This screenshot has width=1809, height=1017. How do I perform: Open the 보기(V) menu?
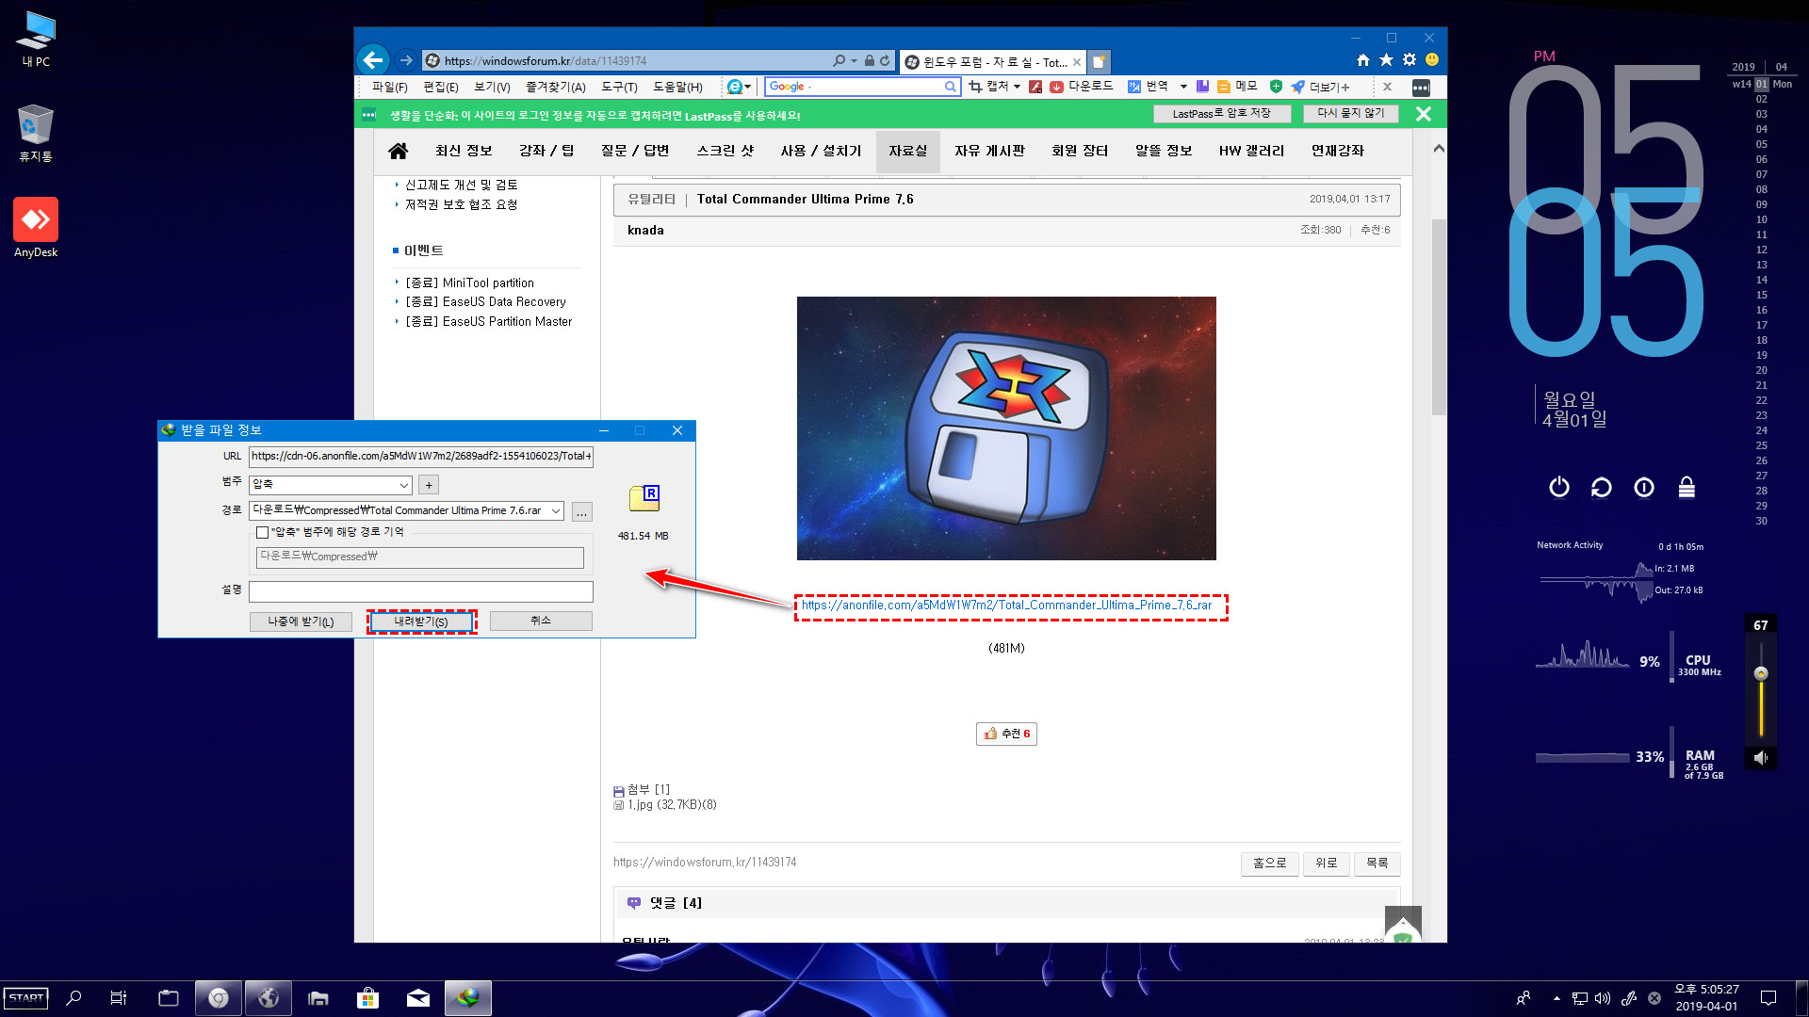pyautogui.click(x=492, y=87)
